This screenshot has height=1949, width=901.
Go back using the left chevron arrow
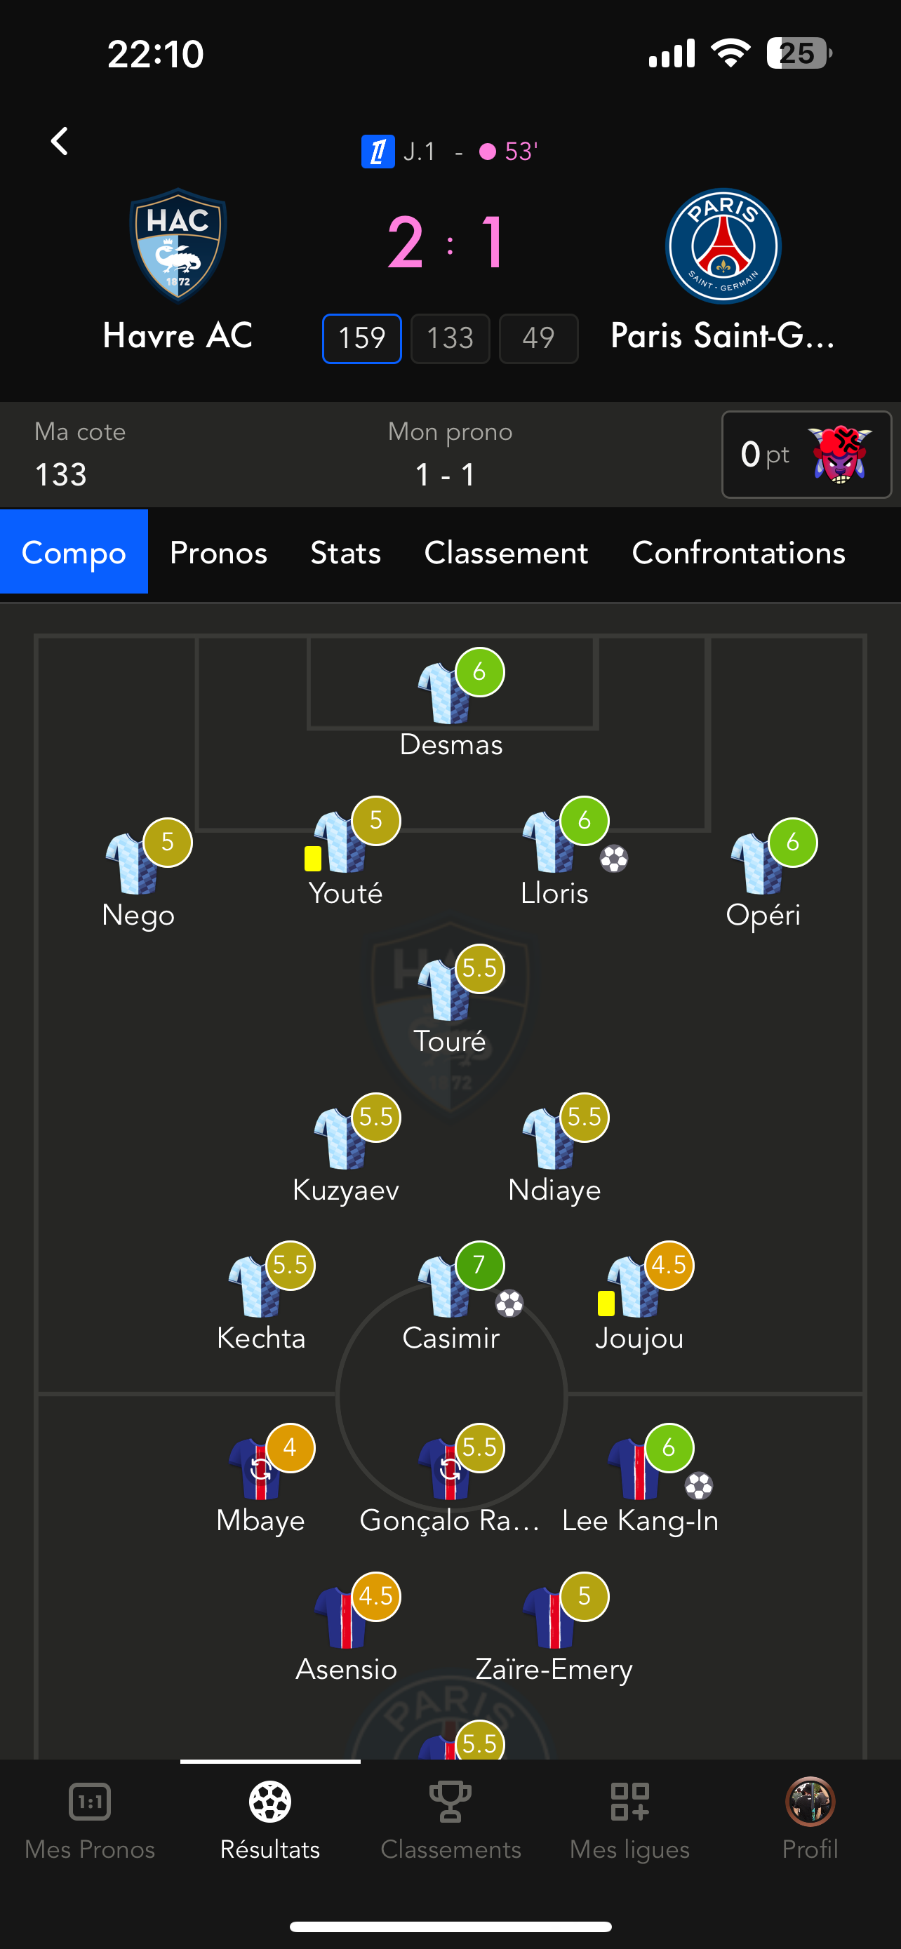click(x=59, y=141)
